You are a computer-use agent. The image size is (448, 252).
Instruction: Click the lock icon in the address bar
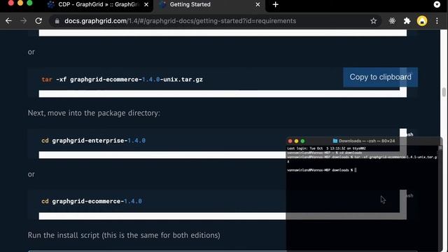point(57,21)
